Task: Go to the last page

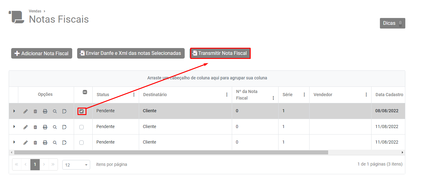Action: [53, 165]
